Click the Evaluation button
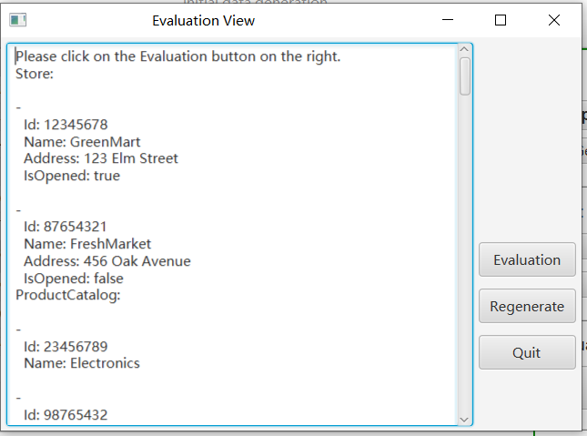 coord(527,259)
